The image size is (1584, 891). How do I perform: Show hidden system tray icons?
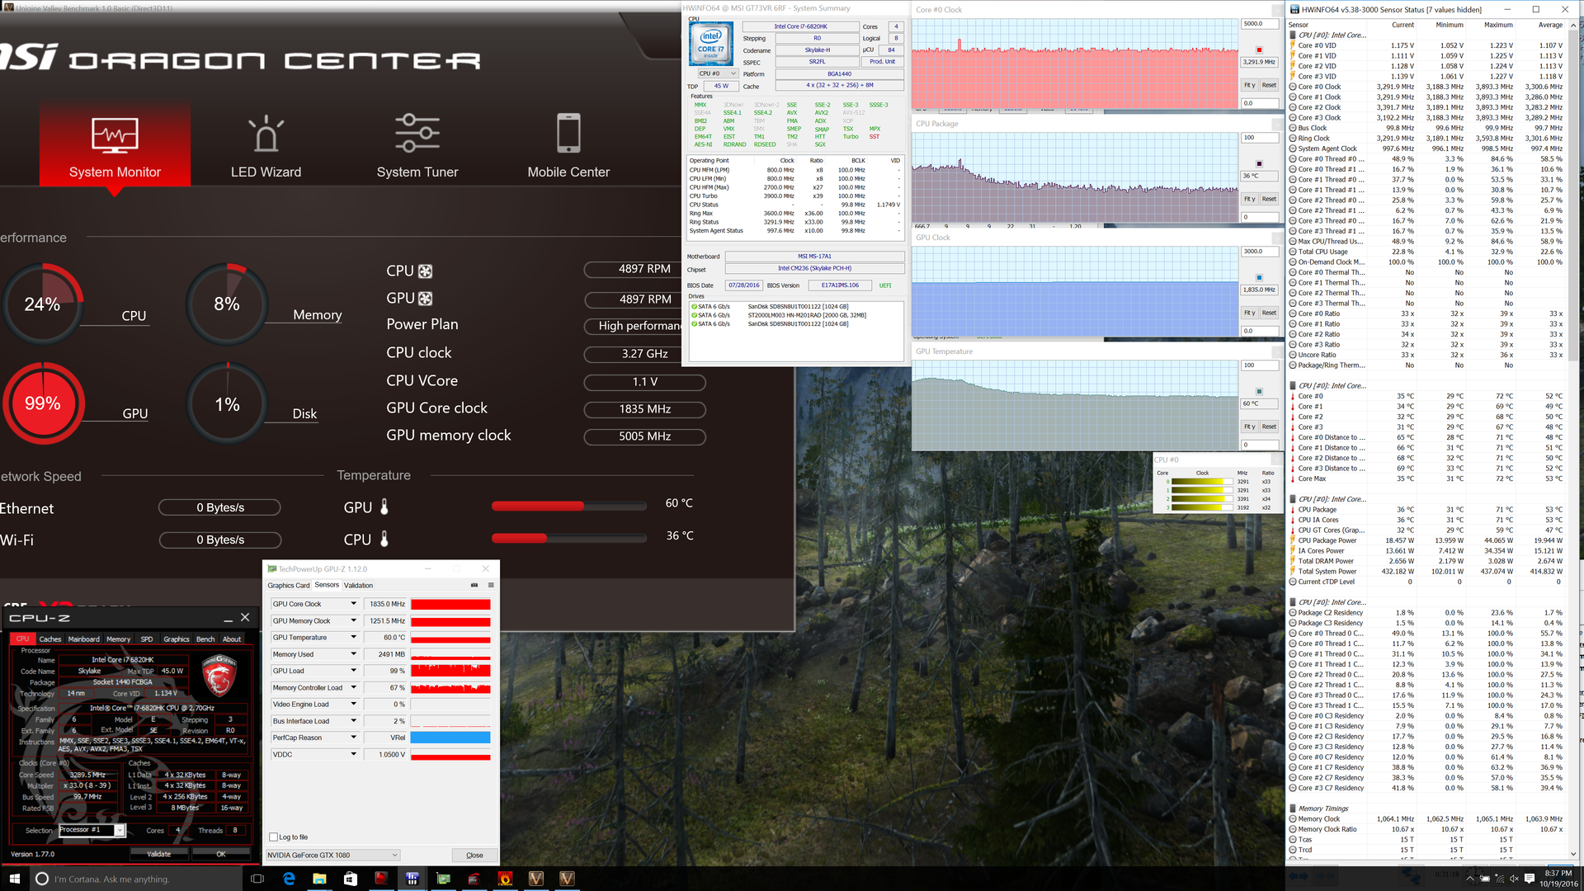point(1469,879)
